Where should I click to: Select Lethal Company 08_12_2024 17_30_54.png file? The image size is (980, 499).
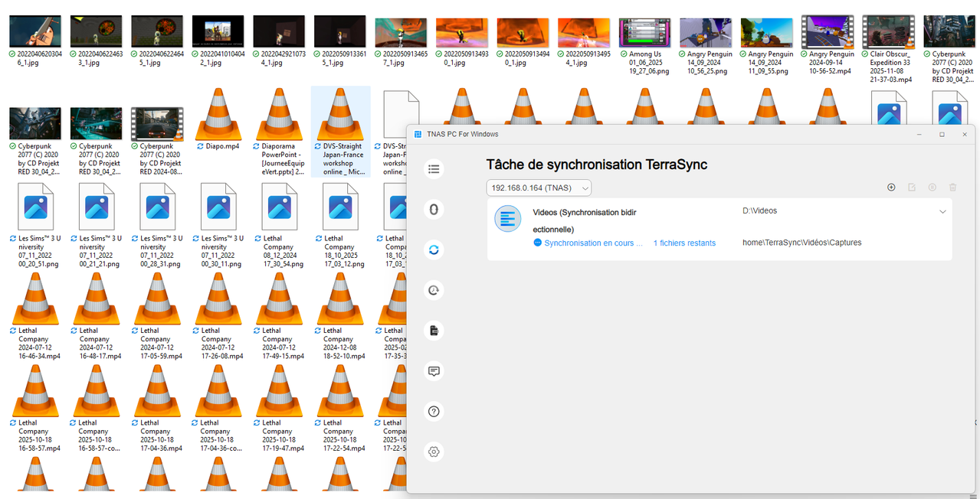(x=278, y=224)
